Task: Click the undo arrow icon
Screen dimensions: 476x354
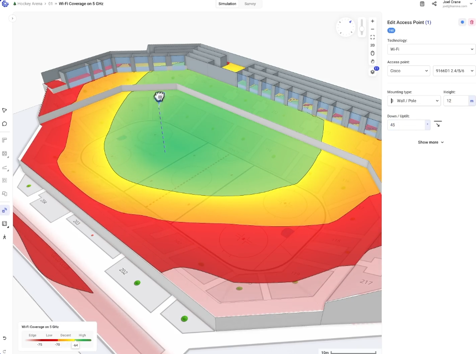Action: pos(4,338)
